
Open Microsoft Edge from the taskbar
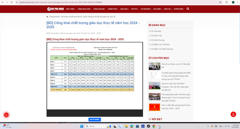(132, 126)
